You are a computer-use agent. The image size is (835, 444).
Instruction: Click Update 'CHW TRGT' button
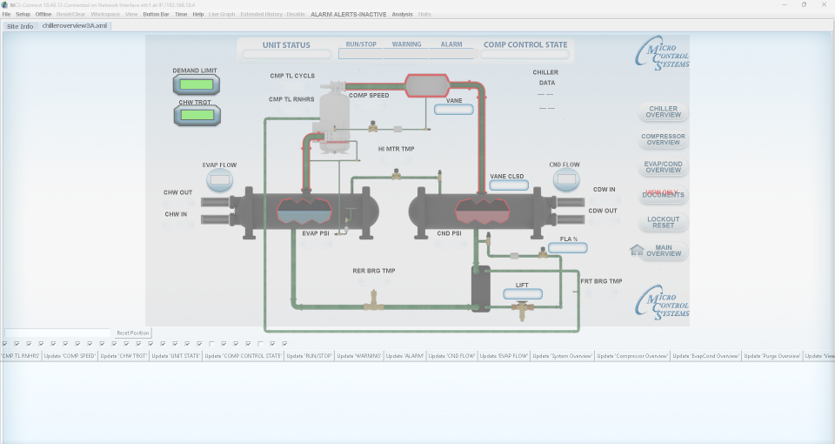(124, 355)
